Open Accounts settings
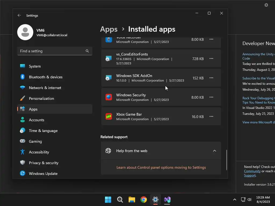 coord(55,120)
